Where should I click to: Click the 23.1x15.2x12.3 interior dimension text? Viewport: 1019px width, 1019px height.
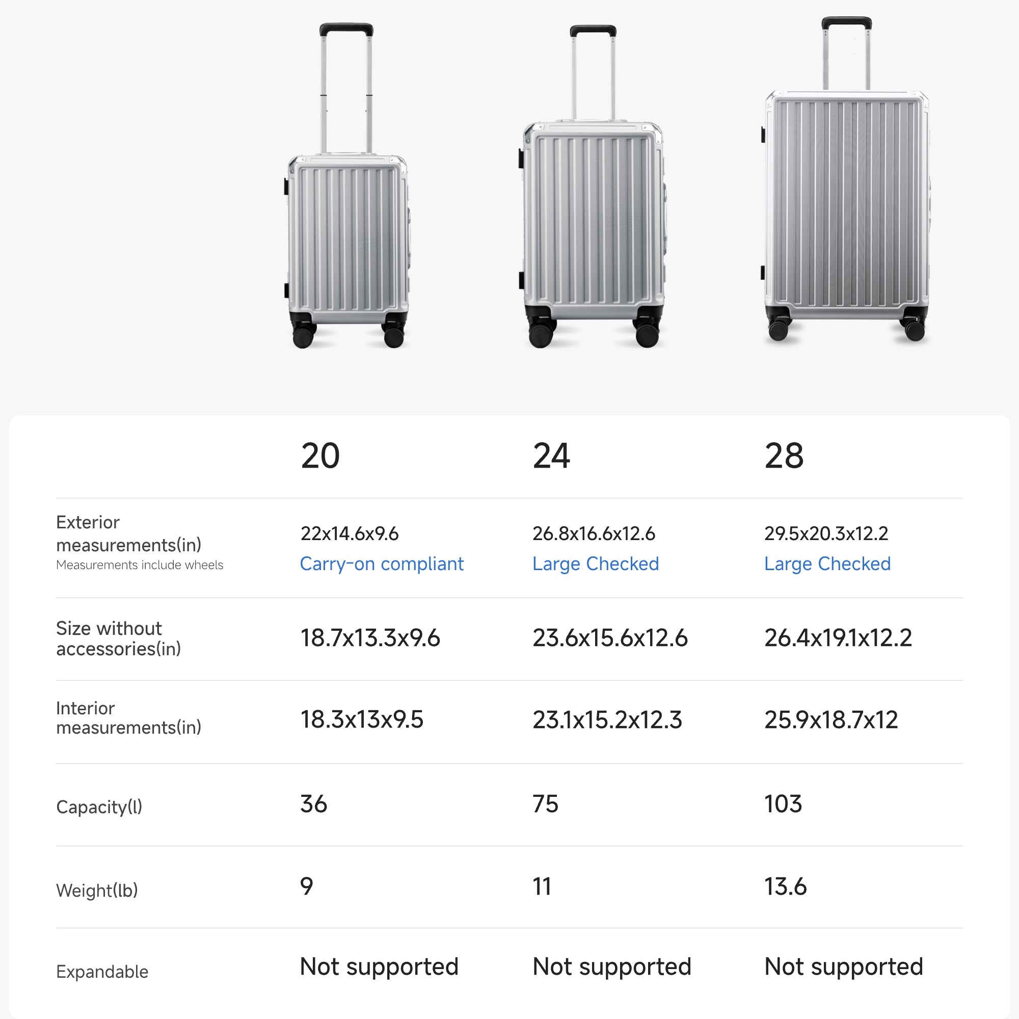tap(607, 719)
